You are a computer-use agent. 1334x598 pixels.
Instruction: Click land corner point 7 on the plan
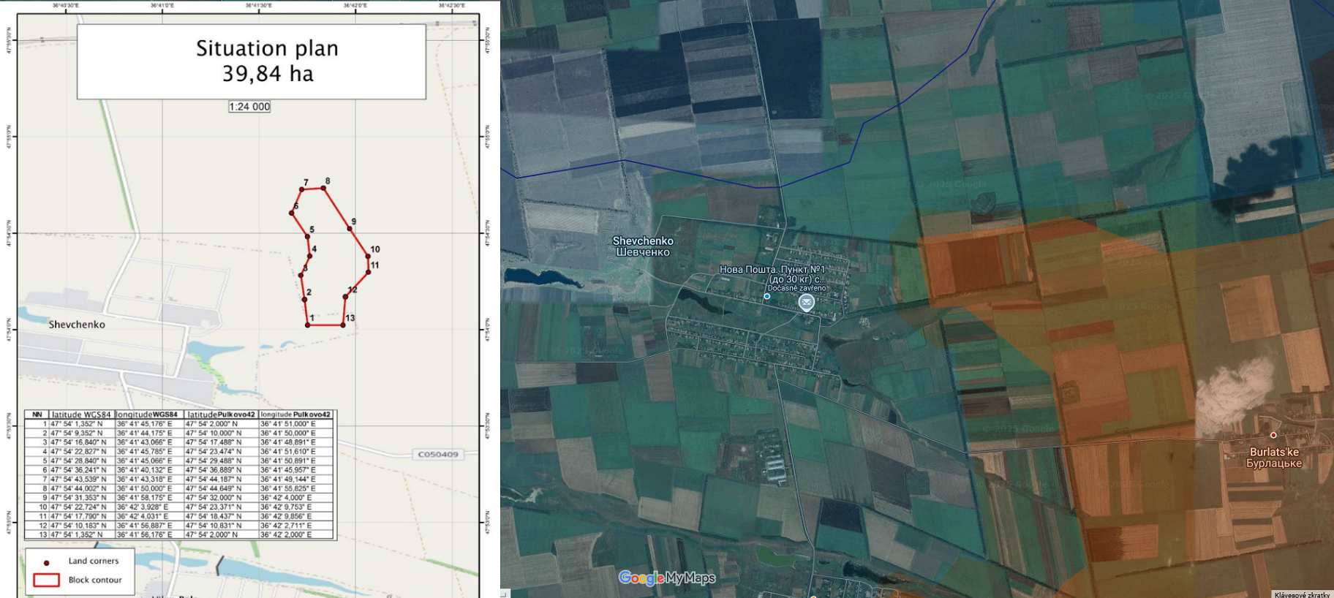pos(301,189)
